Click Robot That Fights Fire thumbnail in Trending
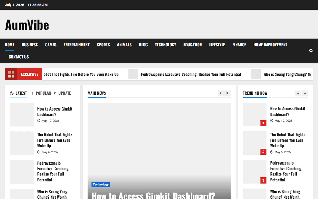Viewport: 318px width, 199px height. tap(255, 143)
